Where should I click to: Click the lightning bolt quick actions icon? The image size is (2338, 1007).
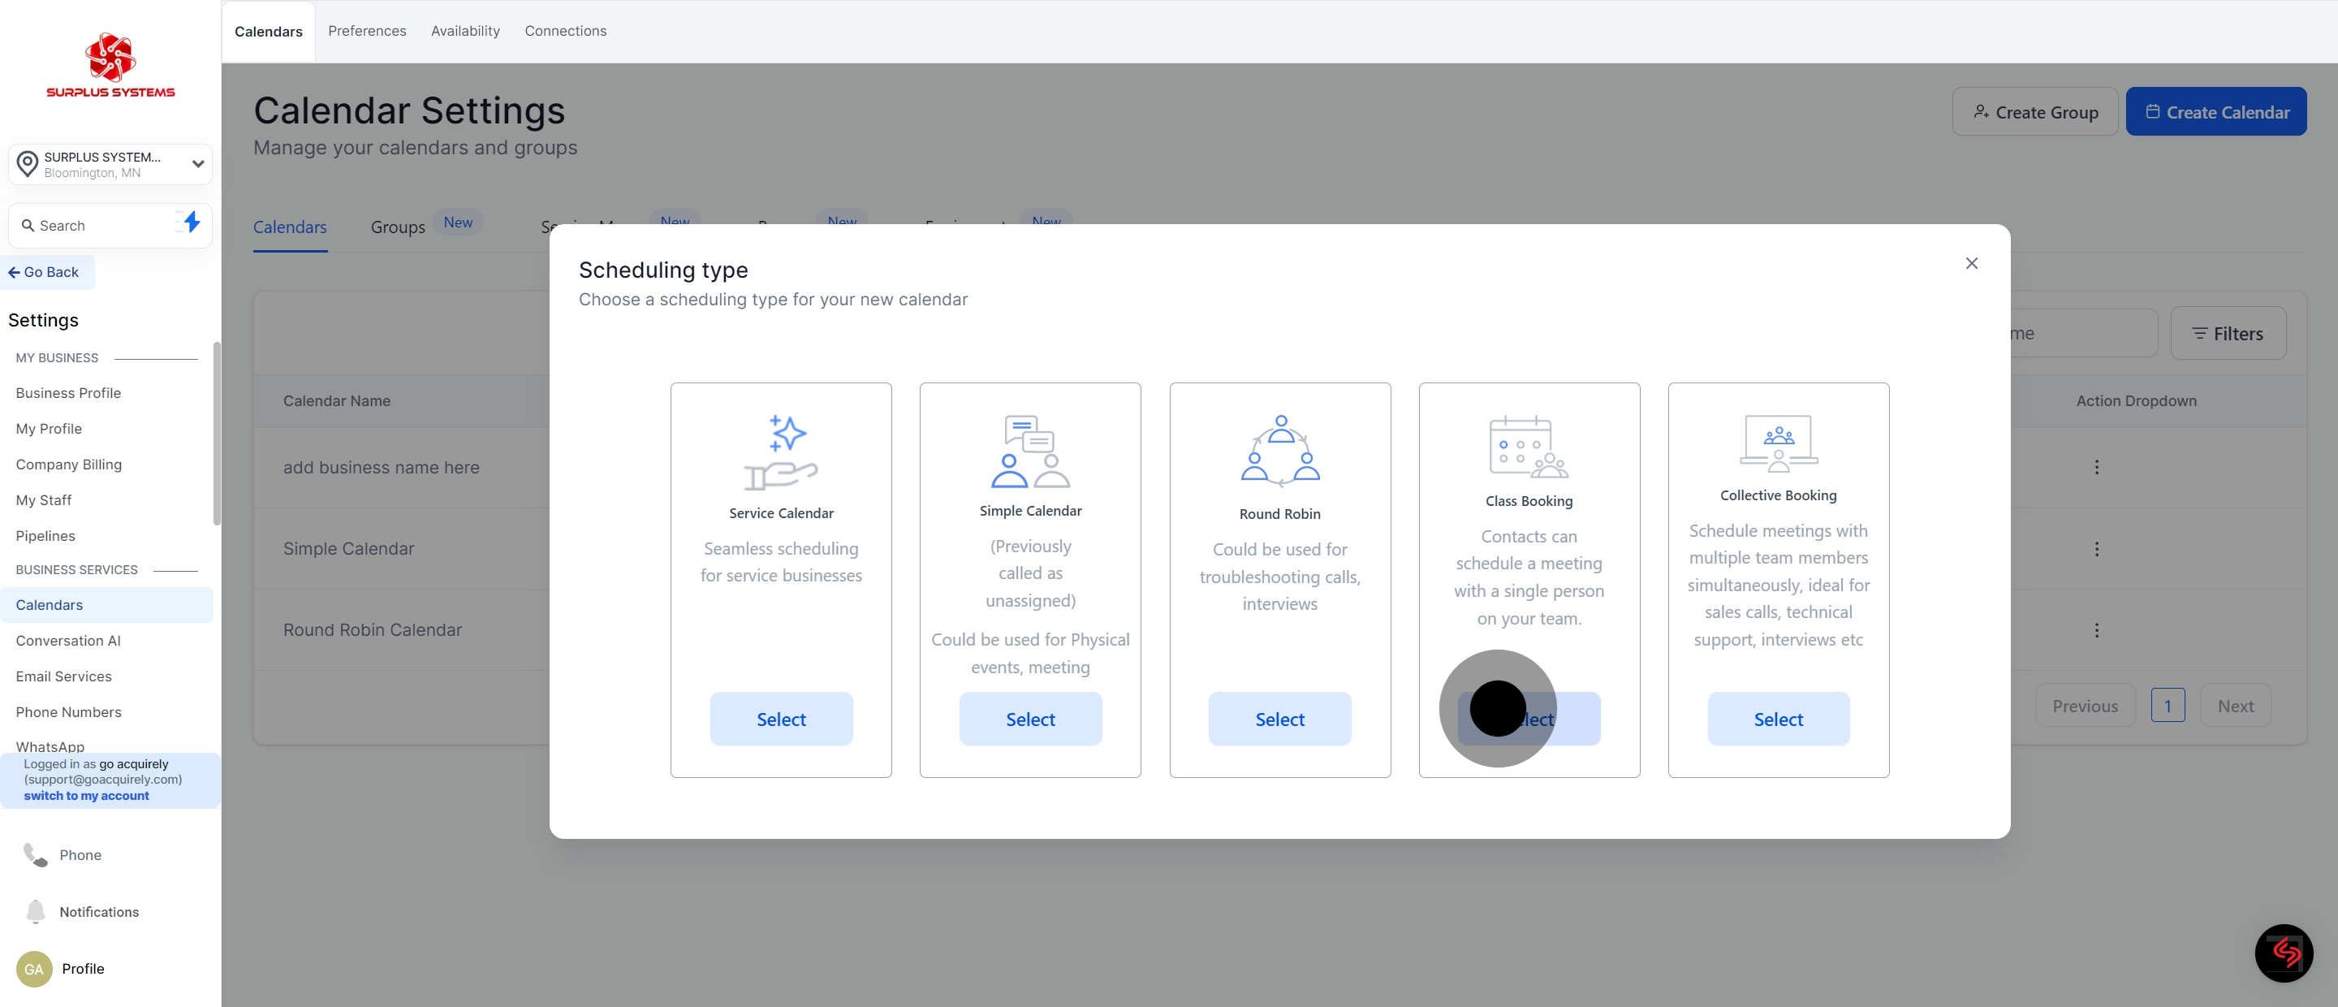coord(191,223)
